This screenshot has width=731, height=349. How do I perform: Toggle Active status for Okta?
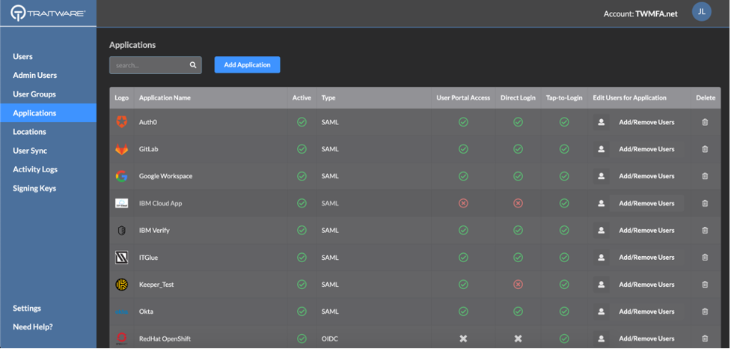coord(302,312)
